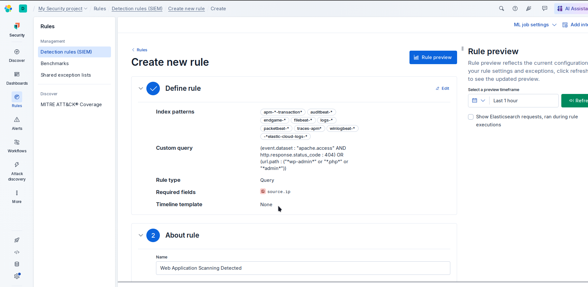Open Dashboards in the sidebar

click(17, 78)
